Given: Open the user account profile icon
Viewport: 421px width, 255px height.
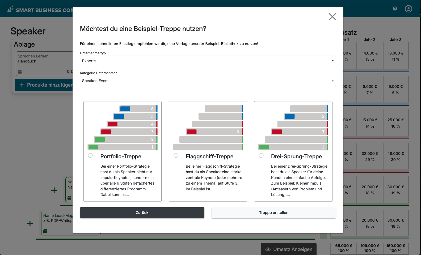Looking at the screenshot, I should 408,9.
